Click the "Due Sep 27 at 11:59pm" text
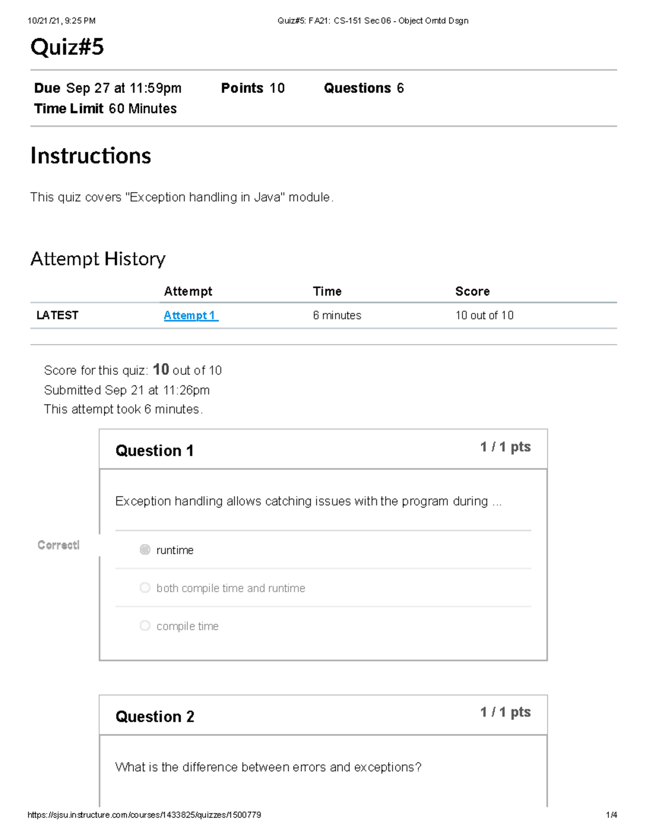The width and height of the screenshot is (646, 836). [x=108, y=88]
